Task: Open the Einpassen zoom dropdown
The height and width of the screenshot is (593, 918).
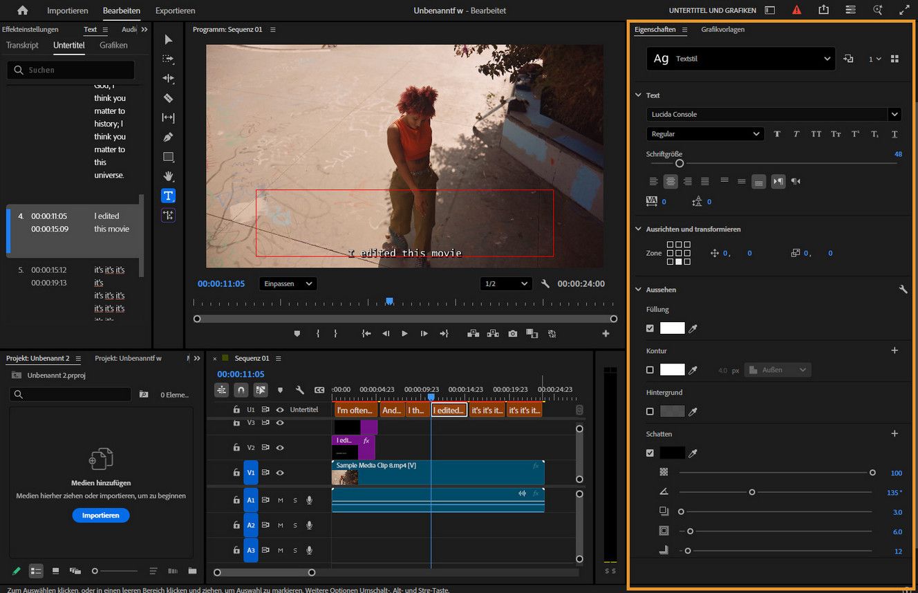Action: pos(288,283)
